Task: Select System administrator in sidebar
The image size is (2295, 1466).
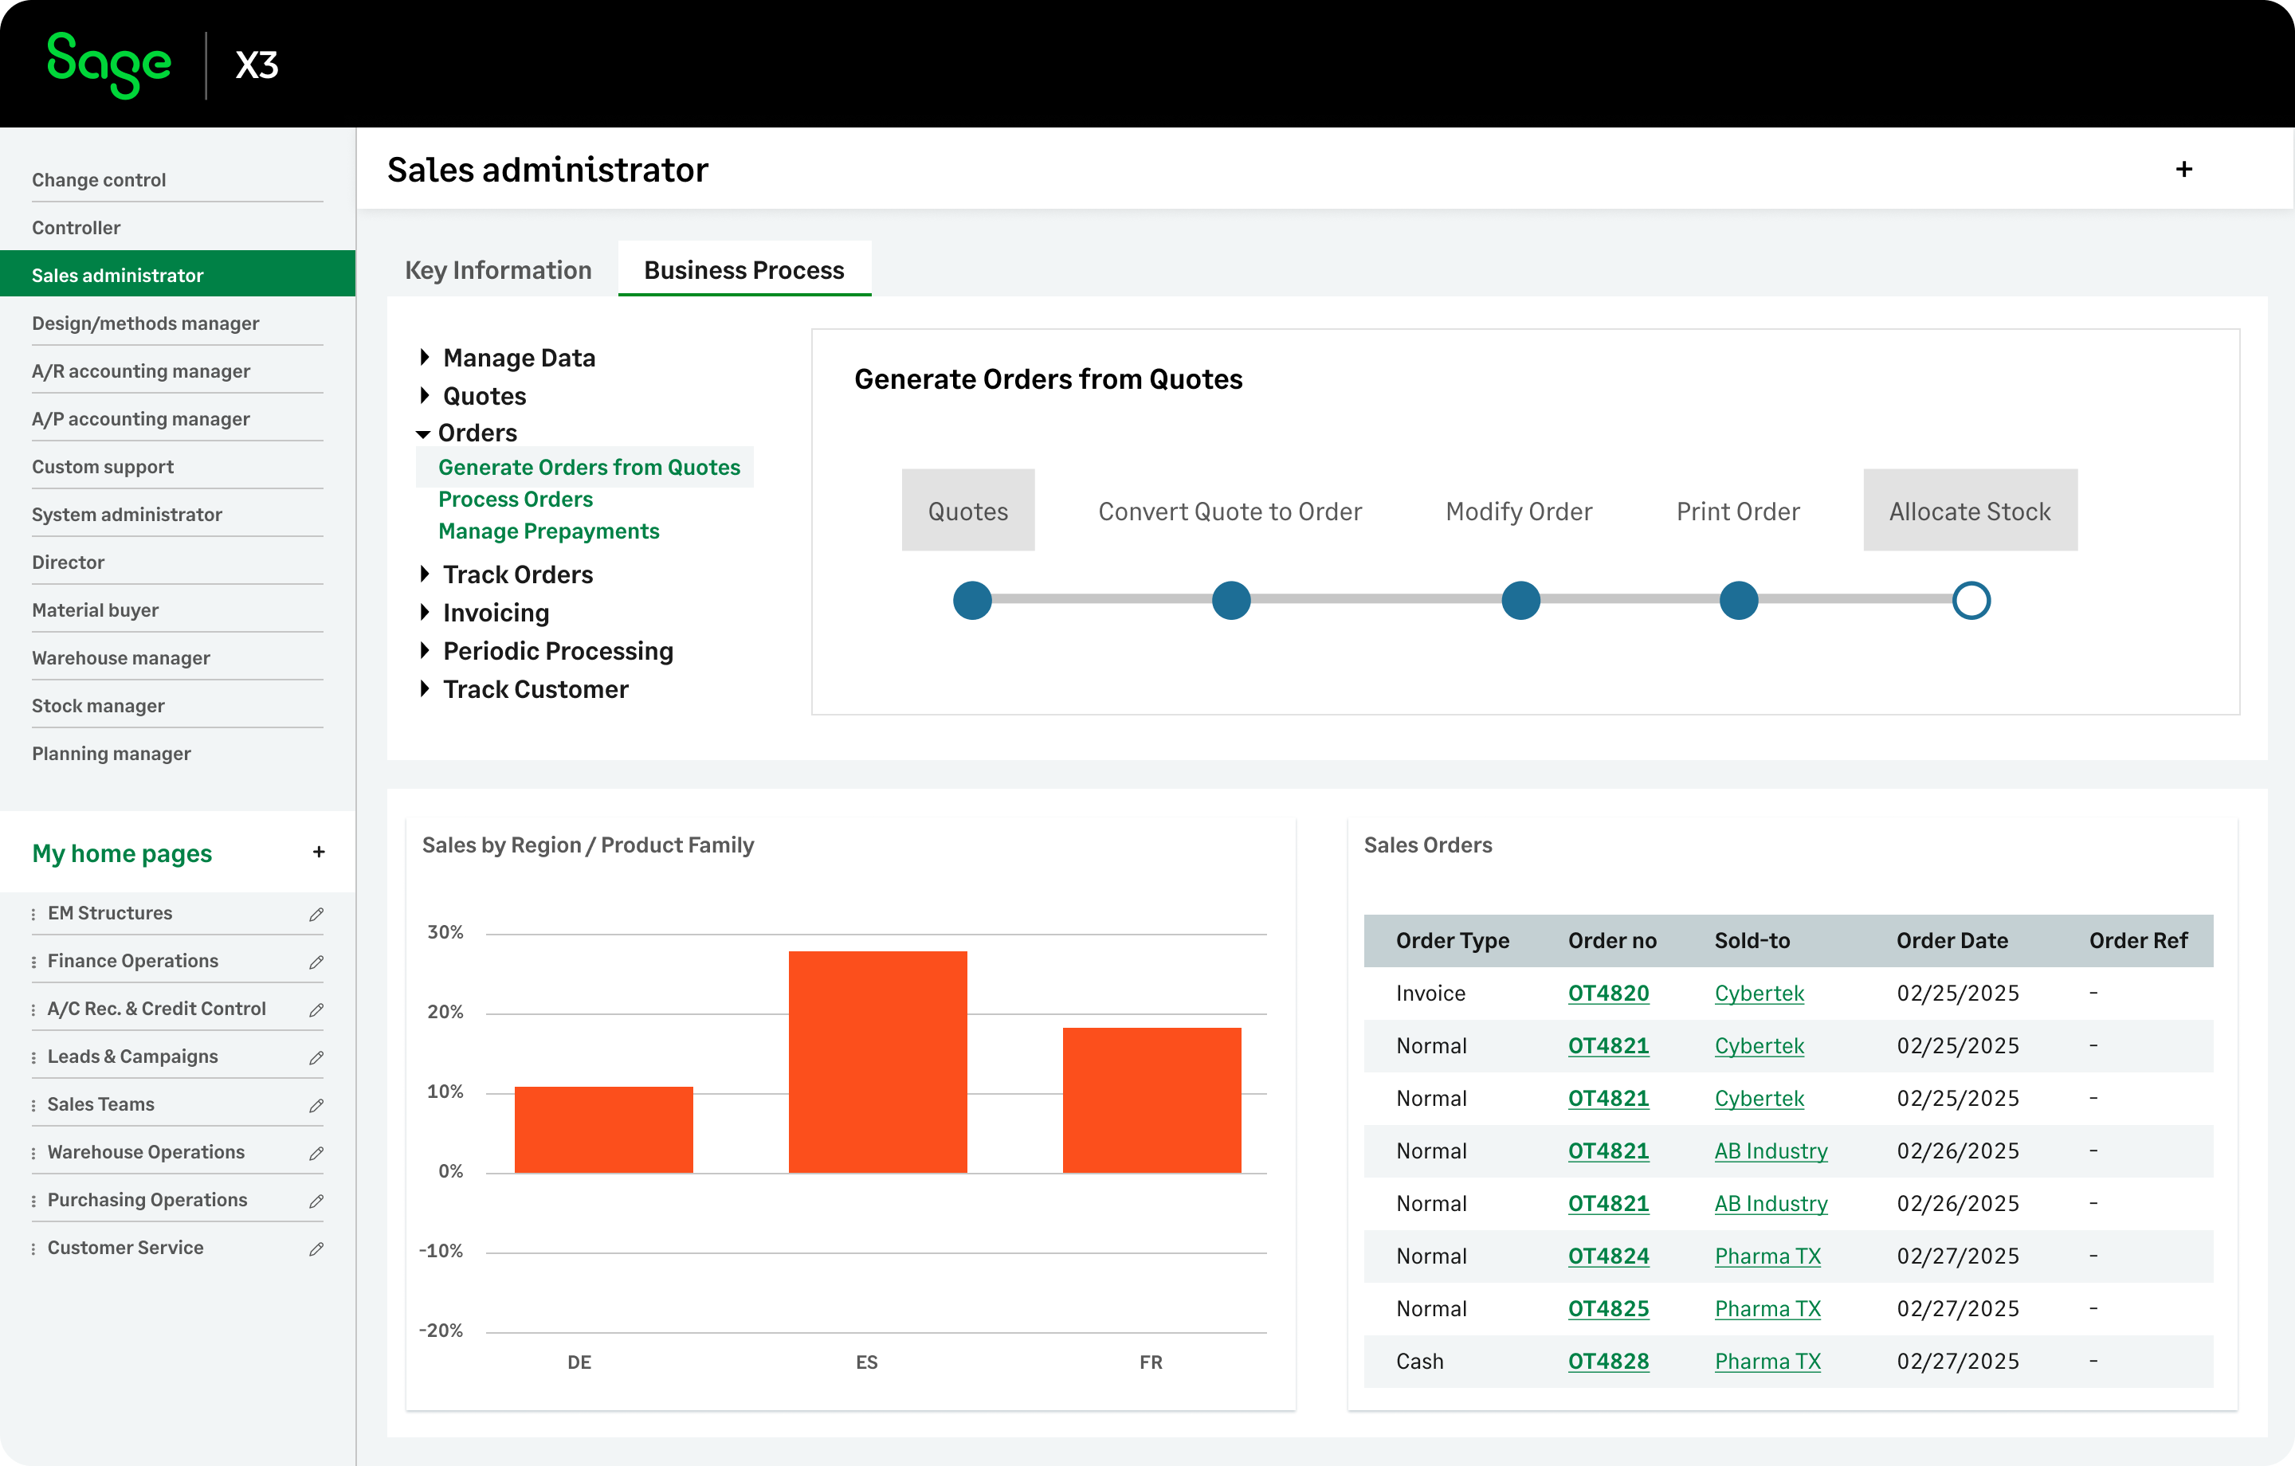Action: pyautogui.click(x=127, y=515)
